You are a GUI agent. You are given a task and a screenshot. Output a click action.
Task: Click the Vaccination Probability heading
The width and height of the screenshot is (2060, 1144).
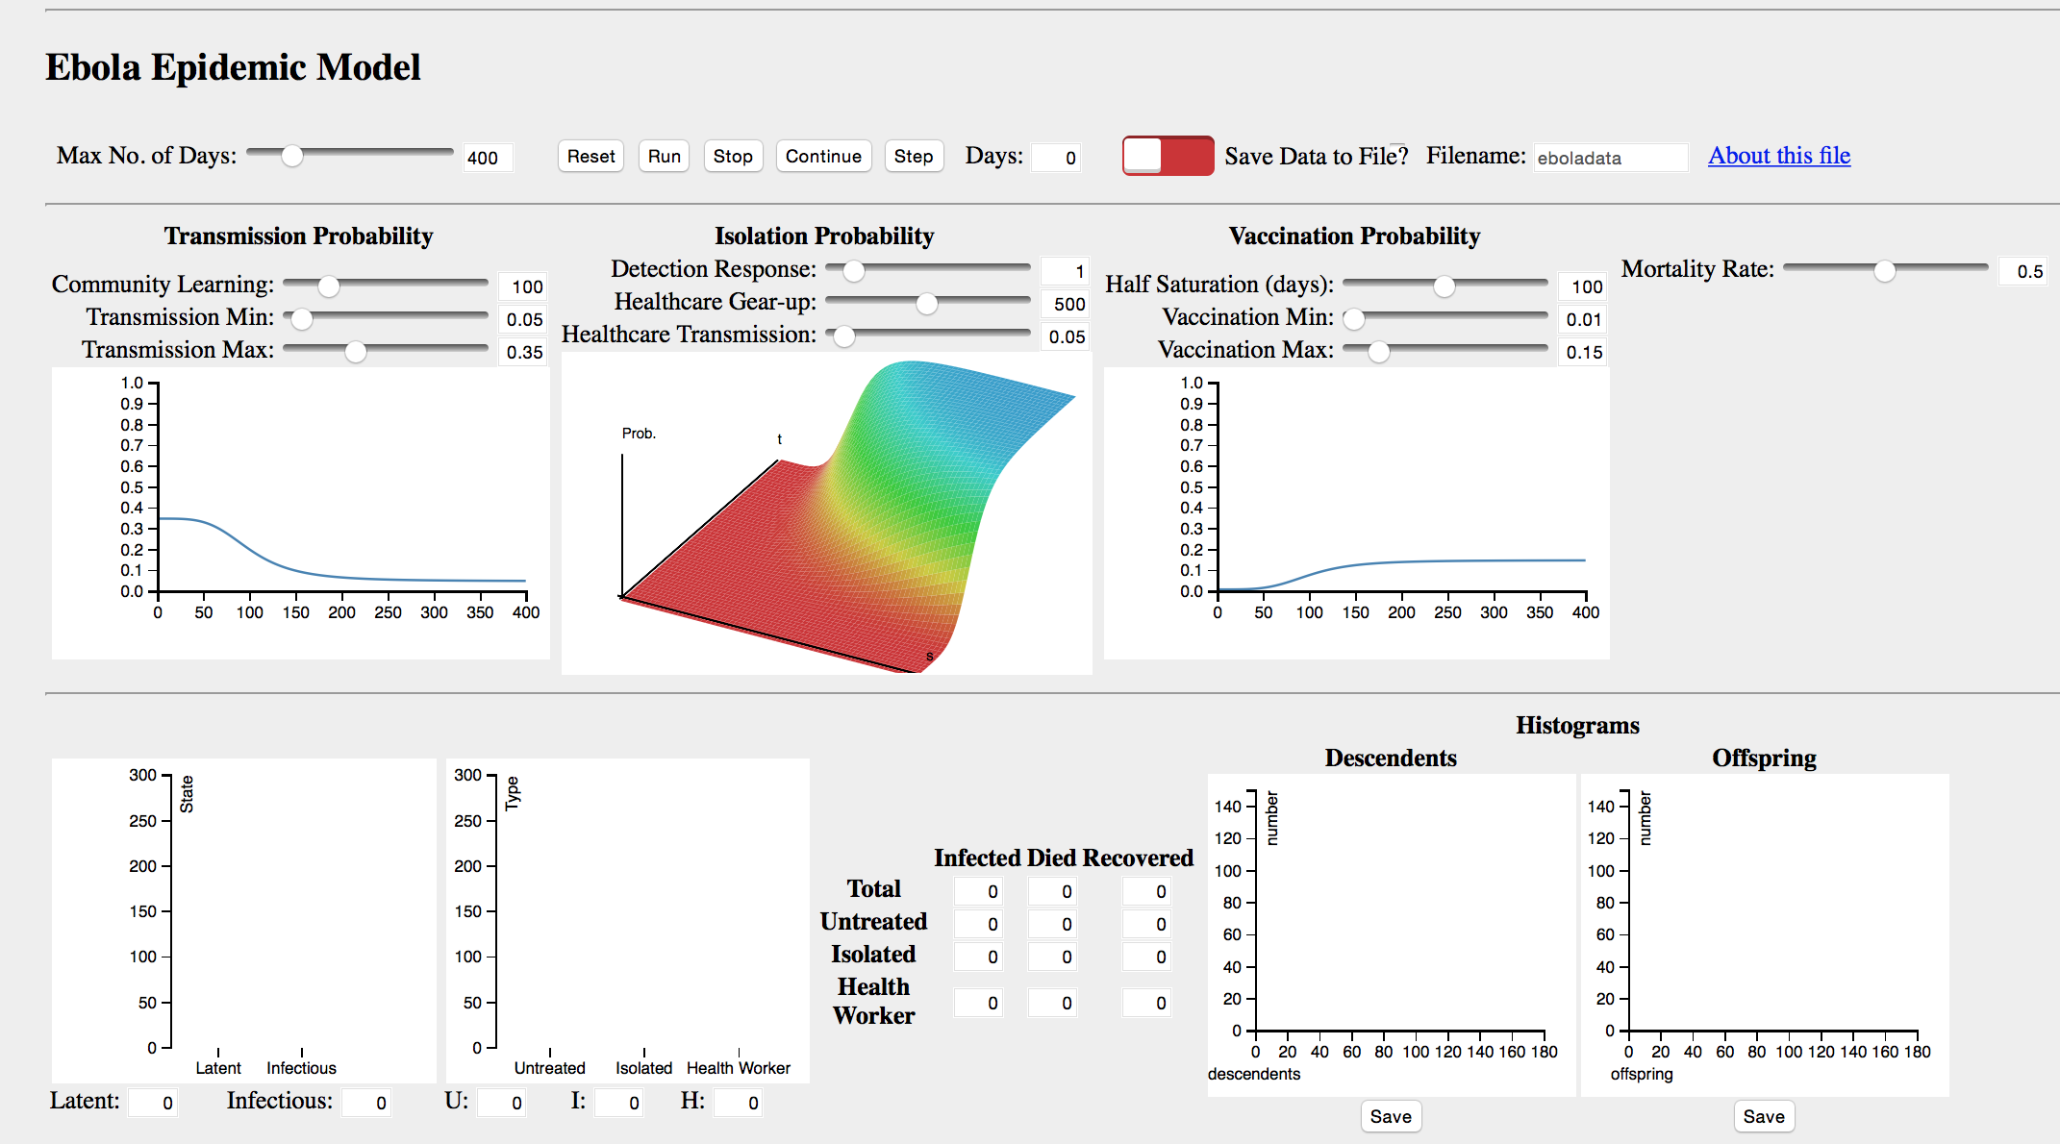[1354, 236]
